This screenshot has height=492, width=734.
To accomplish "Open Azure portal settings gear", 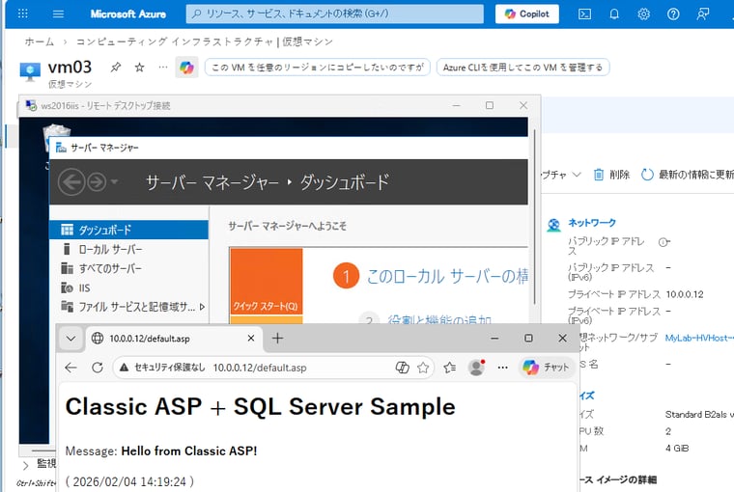I will click(643, 14).
